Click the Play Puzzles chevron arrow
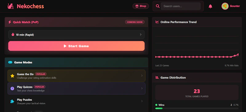The height and width of the screenshot is (112, 246). click(142, 101)
